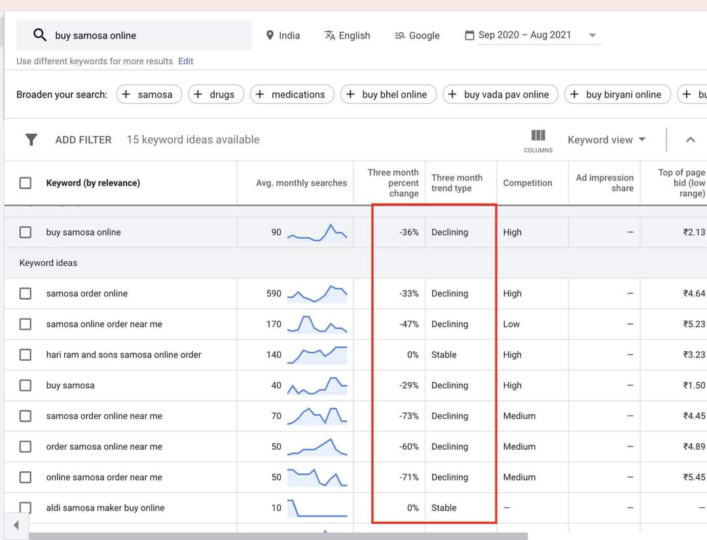Open the Columns picker icon
The height and width of the screenshot is (540, 707).
pos(538,135)
